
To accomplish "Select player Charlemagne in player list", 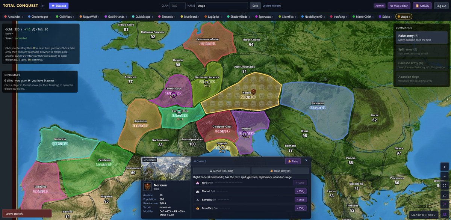I will (x=40, y=17).
